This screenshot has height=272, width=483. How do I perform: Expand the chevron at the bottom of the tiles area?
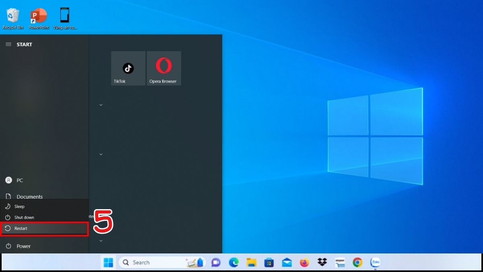(x=101, y=241)
